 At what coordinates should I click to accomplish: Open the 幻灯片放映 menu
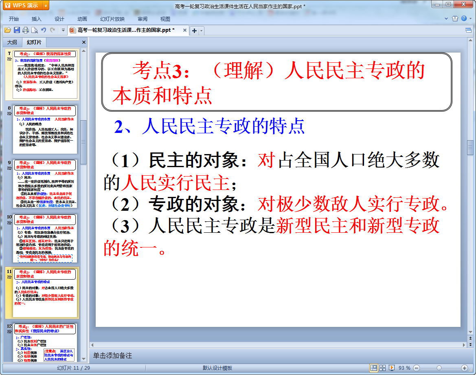[x=112, y=19]
